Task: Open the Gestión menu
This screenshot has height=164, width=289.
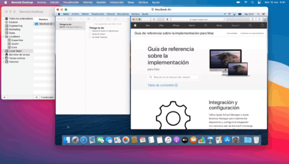Action: (x=101, y=2)
